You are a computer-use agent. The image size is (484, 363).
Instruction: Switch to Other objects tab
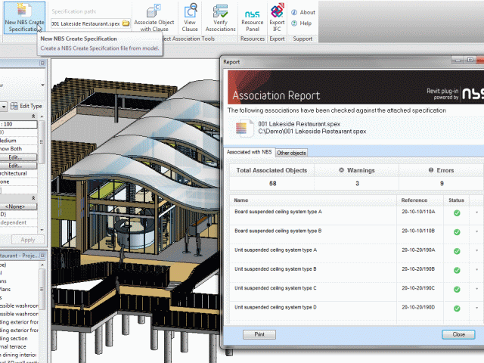tap(291, 153)
